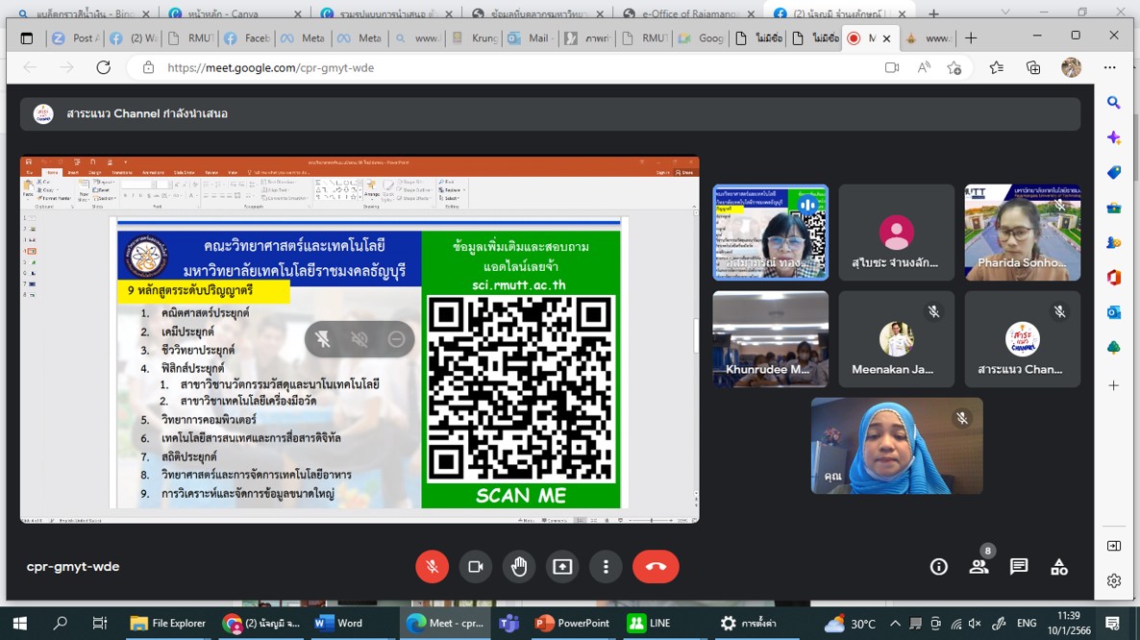1140x640 pixels.
Task: Open the in-call chat panel
Action: click(1019, 567)
